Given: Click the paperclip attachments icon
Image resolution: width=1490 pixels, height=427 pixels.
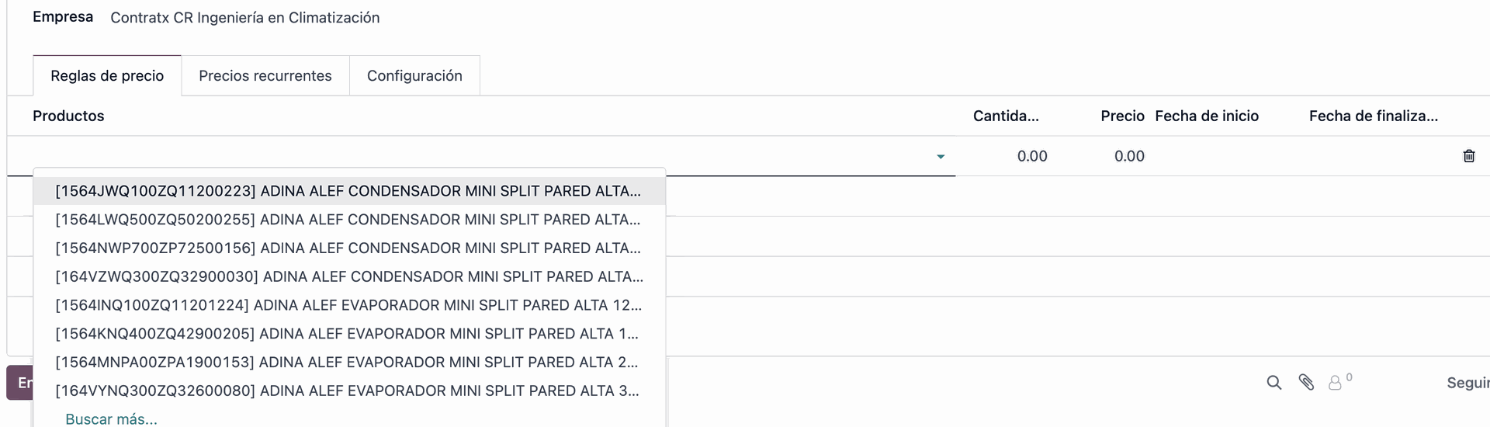Looking at the screenshot, I should tap(1306, 382).
